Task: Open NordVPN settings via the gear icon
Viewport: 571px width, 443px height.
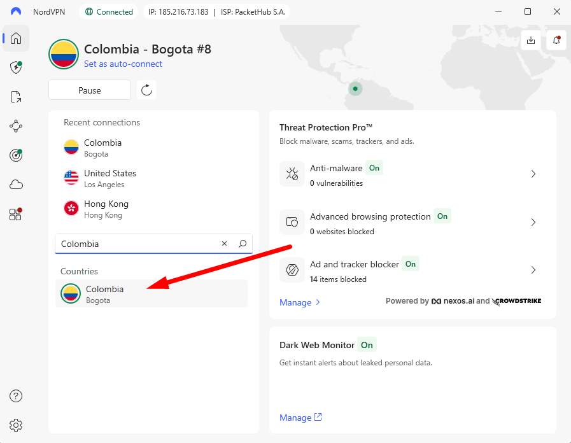Action: point(15,425)
